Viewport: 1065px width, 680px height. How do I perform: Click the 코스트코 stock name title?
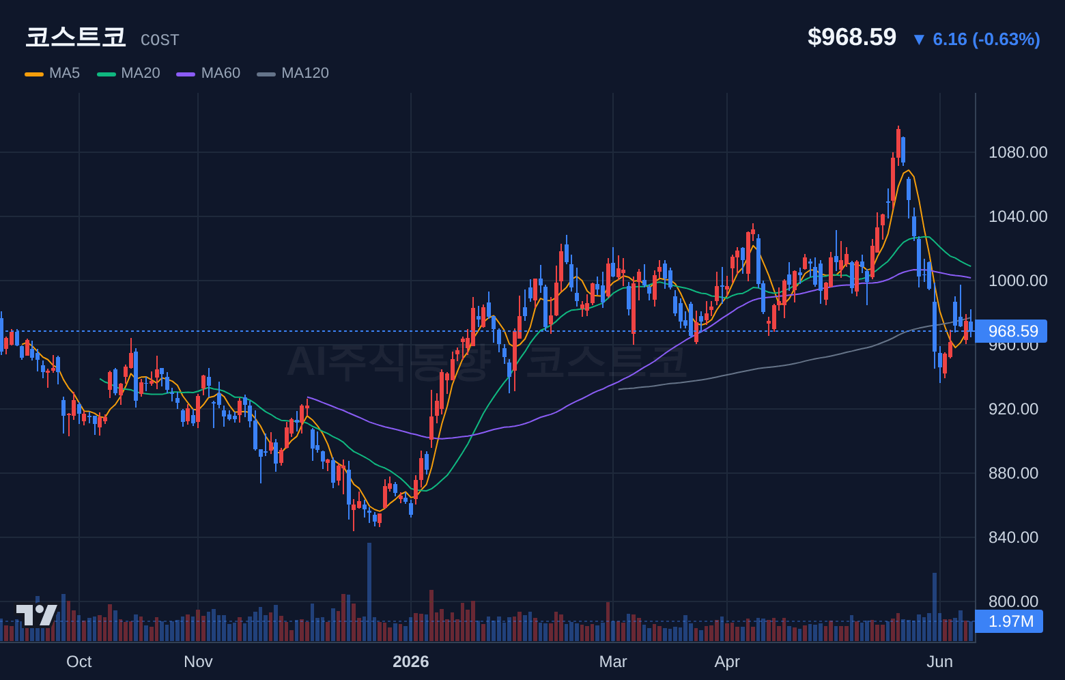point(76,37)
